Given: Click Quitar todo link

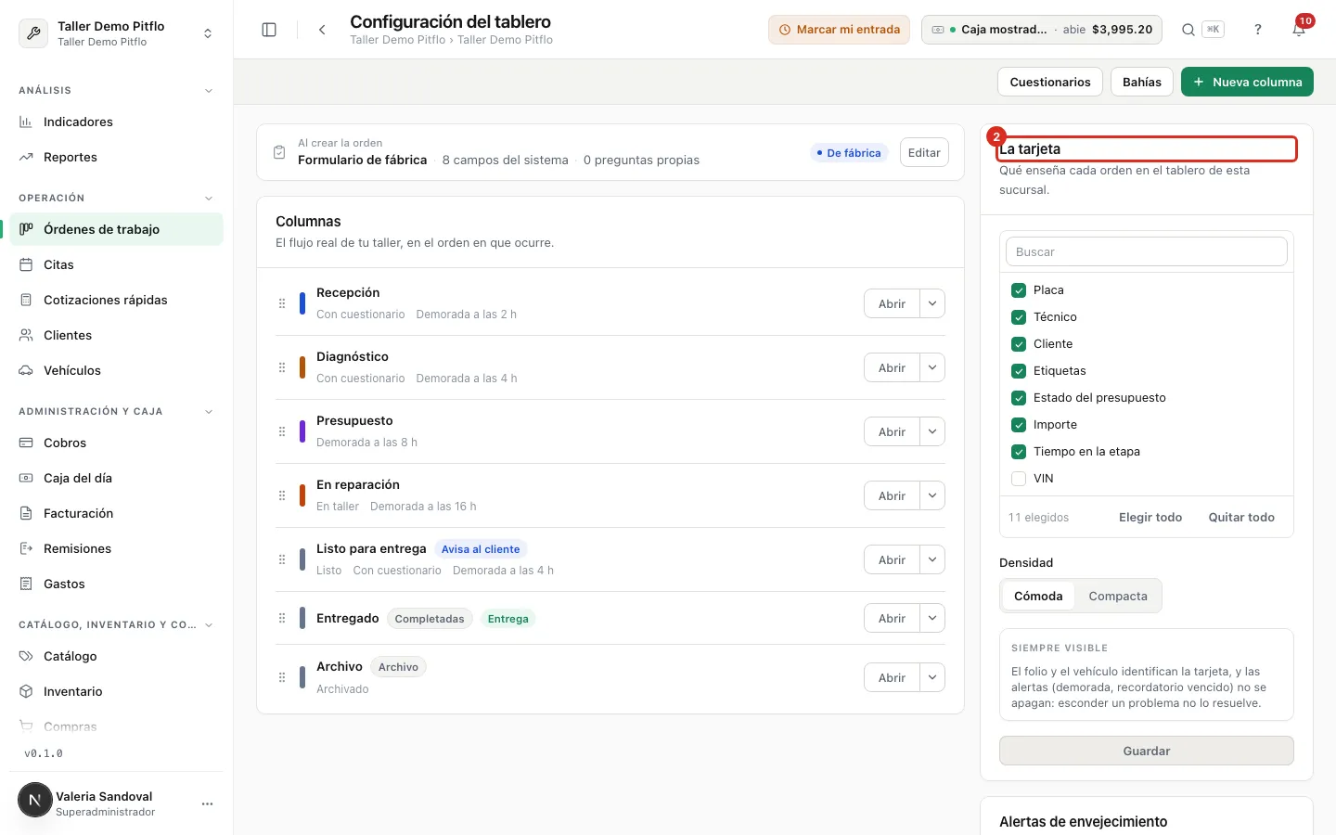Looking at the screenshot, I should pyautogui.click(x=1241, y=517).
